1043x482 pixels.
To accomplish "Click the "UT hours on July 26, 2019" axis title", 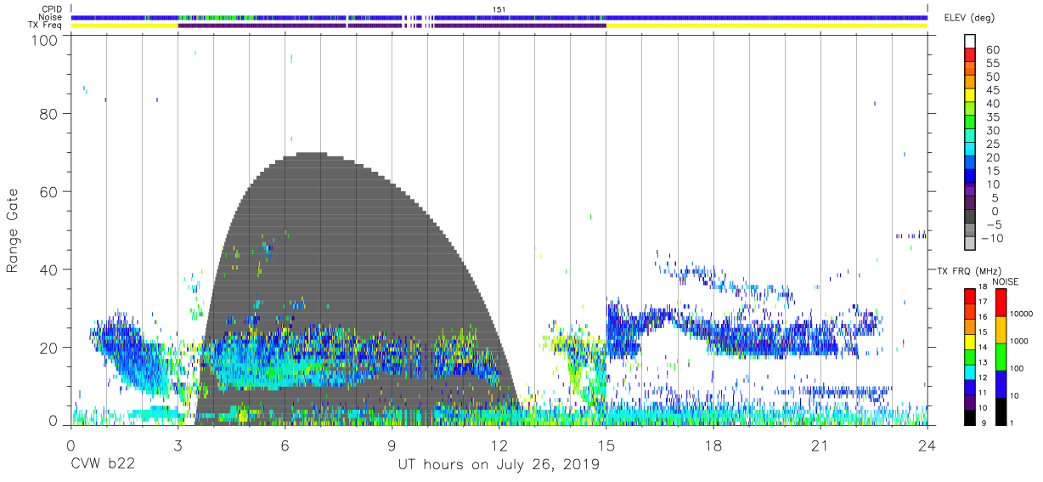I will (499, 465).
